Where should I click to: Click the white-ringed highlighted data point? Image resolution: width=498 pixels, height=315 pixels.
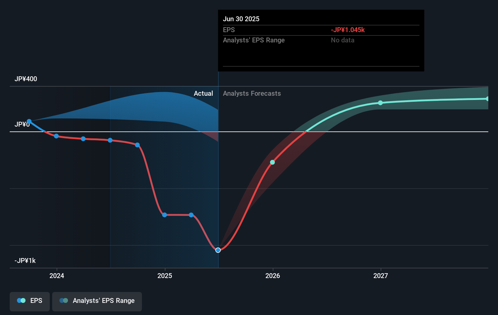point(218,250)
